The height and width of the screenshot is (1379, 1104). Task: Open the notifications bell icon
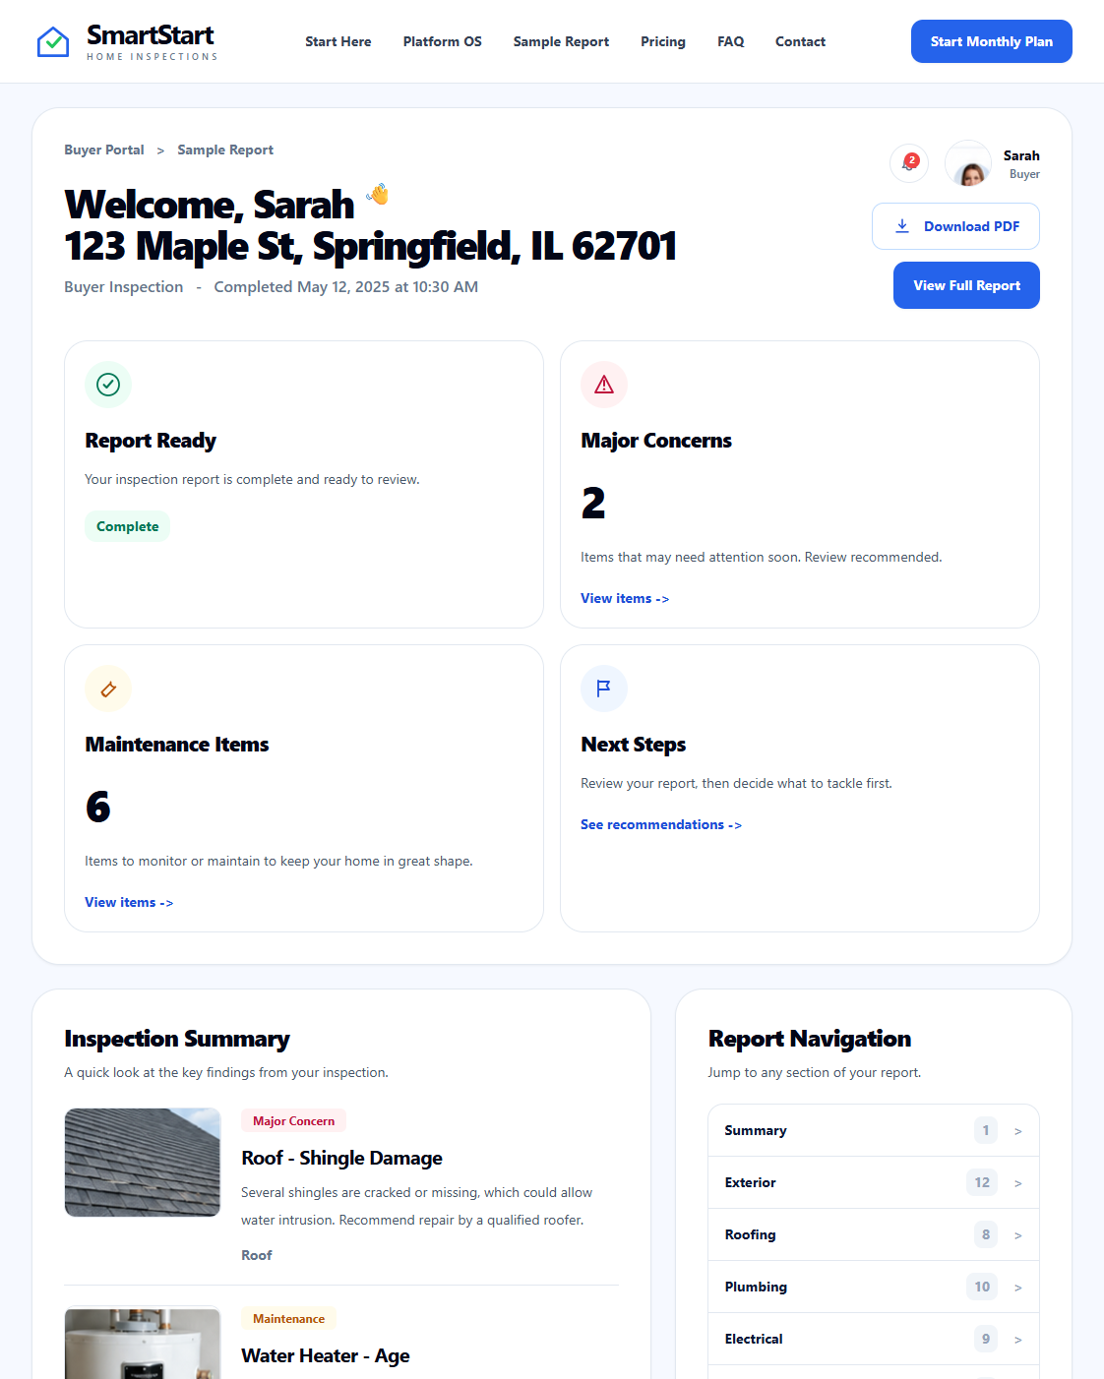pyautogui.click(x=909, y=163)
